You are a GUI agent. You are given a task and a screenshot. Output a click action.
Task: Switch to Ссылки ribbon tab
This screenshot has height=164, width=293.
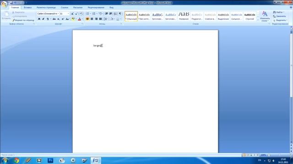point(65,8)
